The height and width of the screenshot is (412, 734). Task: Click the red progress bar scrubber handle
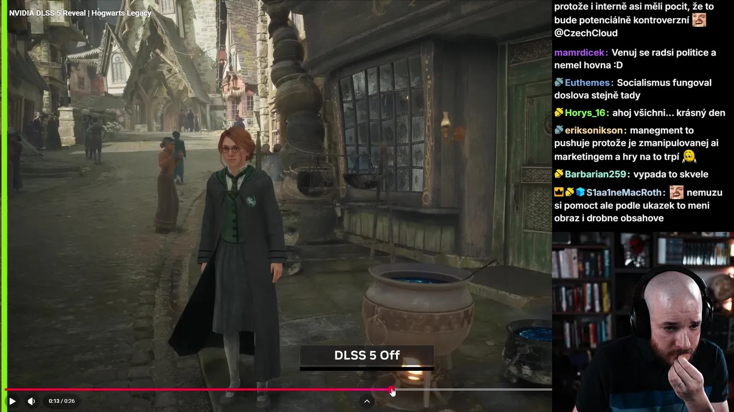tap(392, 390)
